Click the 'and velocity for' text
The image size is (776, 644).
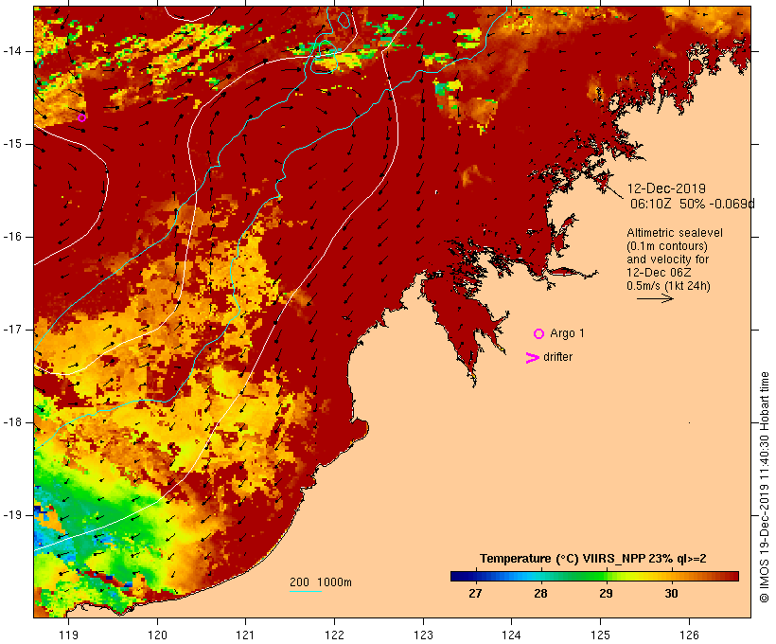click(x=667, y=259)
